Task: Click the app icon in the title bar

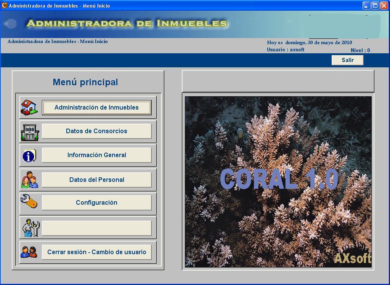Action: click(4, 5)
